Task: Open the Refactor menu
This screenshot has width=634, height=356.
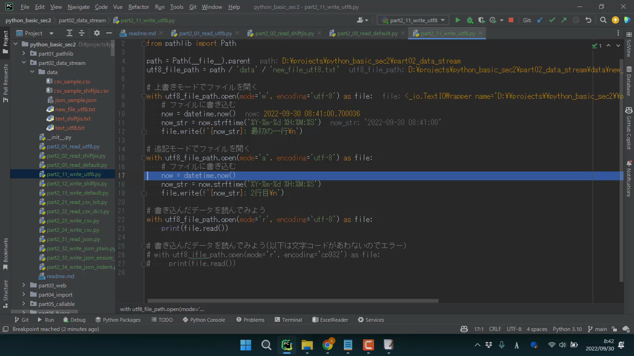Action: pos(139,7)
